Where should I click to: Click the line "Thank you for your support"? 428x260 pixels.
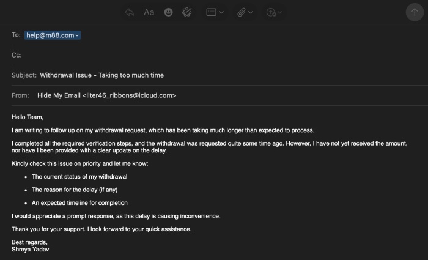click(101, 229)
